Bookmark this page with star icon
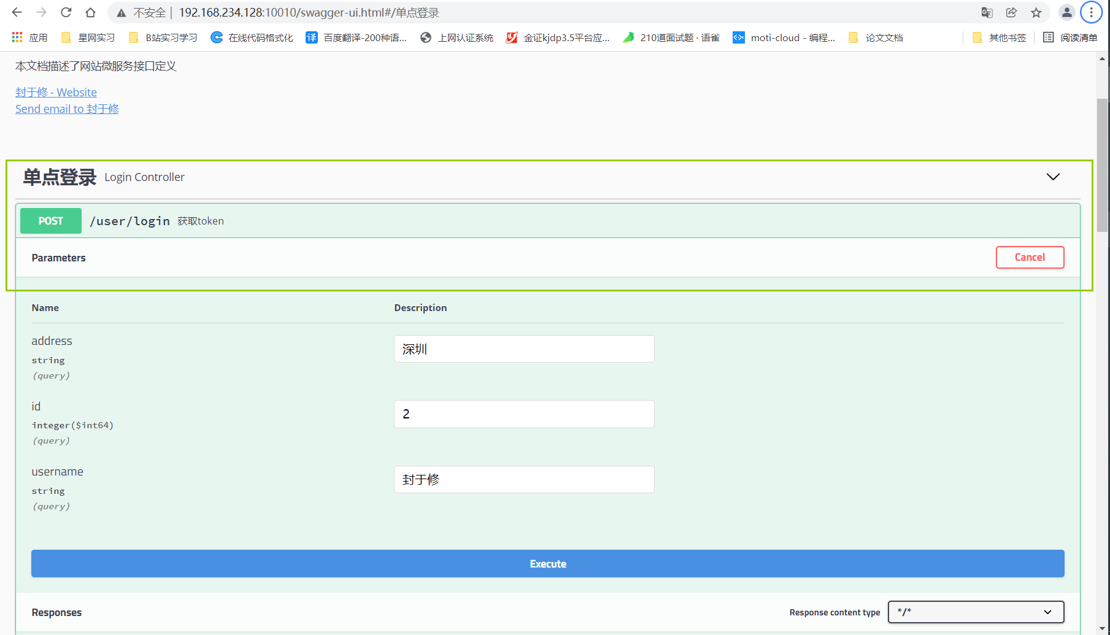 pyautogui.click(x=1036, y=12)
